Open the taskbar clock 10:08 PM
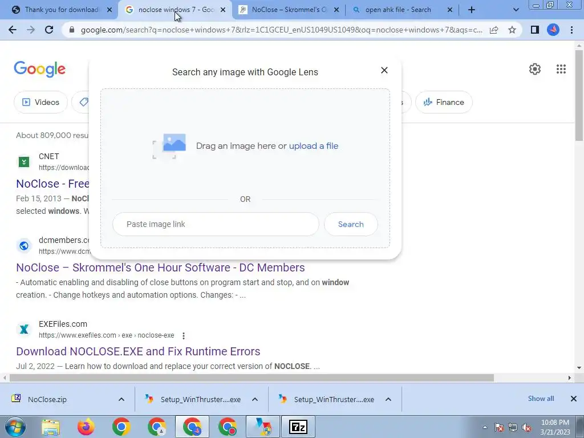 click(x=555, y=427)
